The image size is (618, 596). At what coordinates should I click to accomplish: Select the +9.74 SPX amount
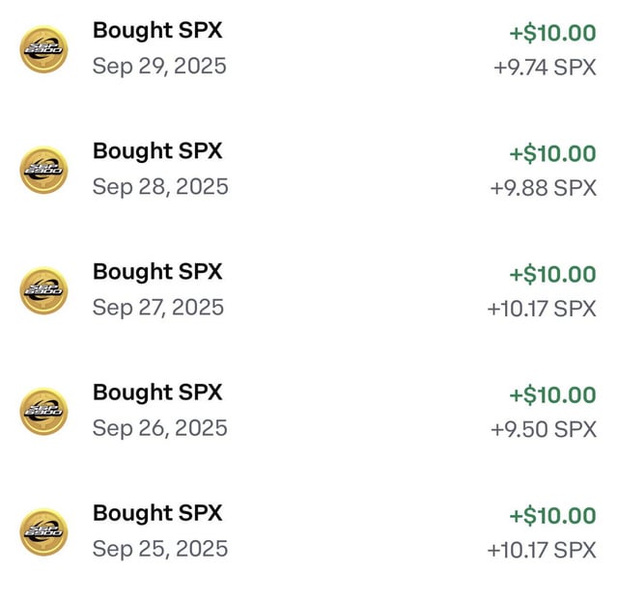click(545, 68)
